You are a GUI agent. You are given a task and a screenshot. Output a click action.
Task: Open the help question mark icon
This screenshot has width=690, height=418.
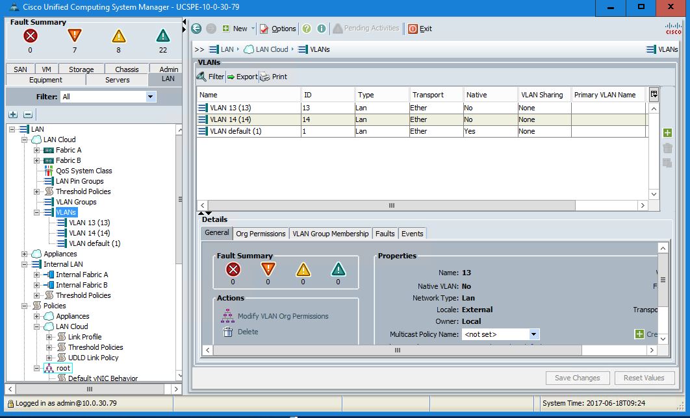(x=307, y=29)
